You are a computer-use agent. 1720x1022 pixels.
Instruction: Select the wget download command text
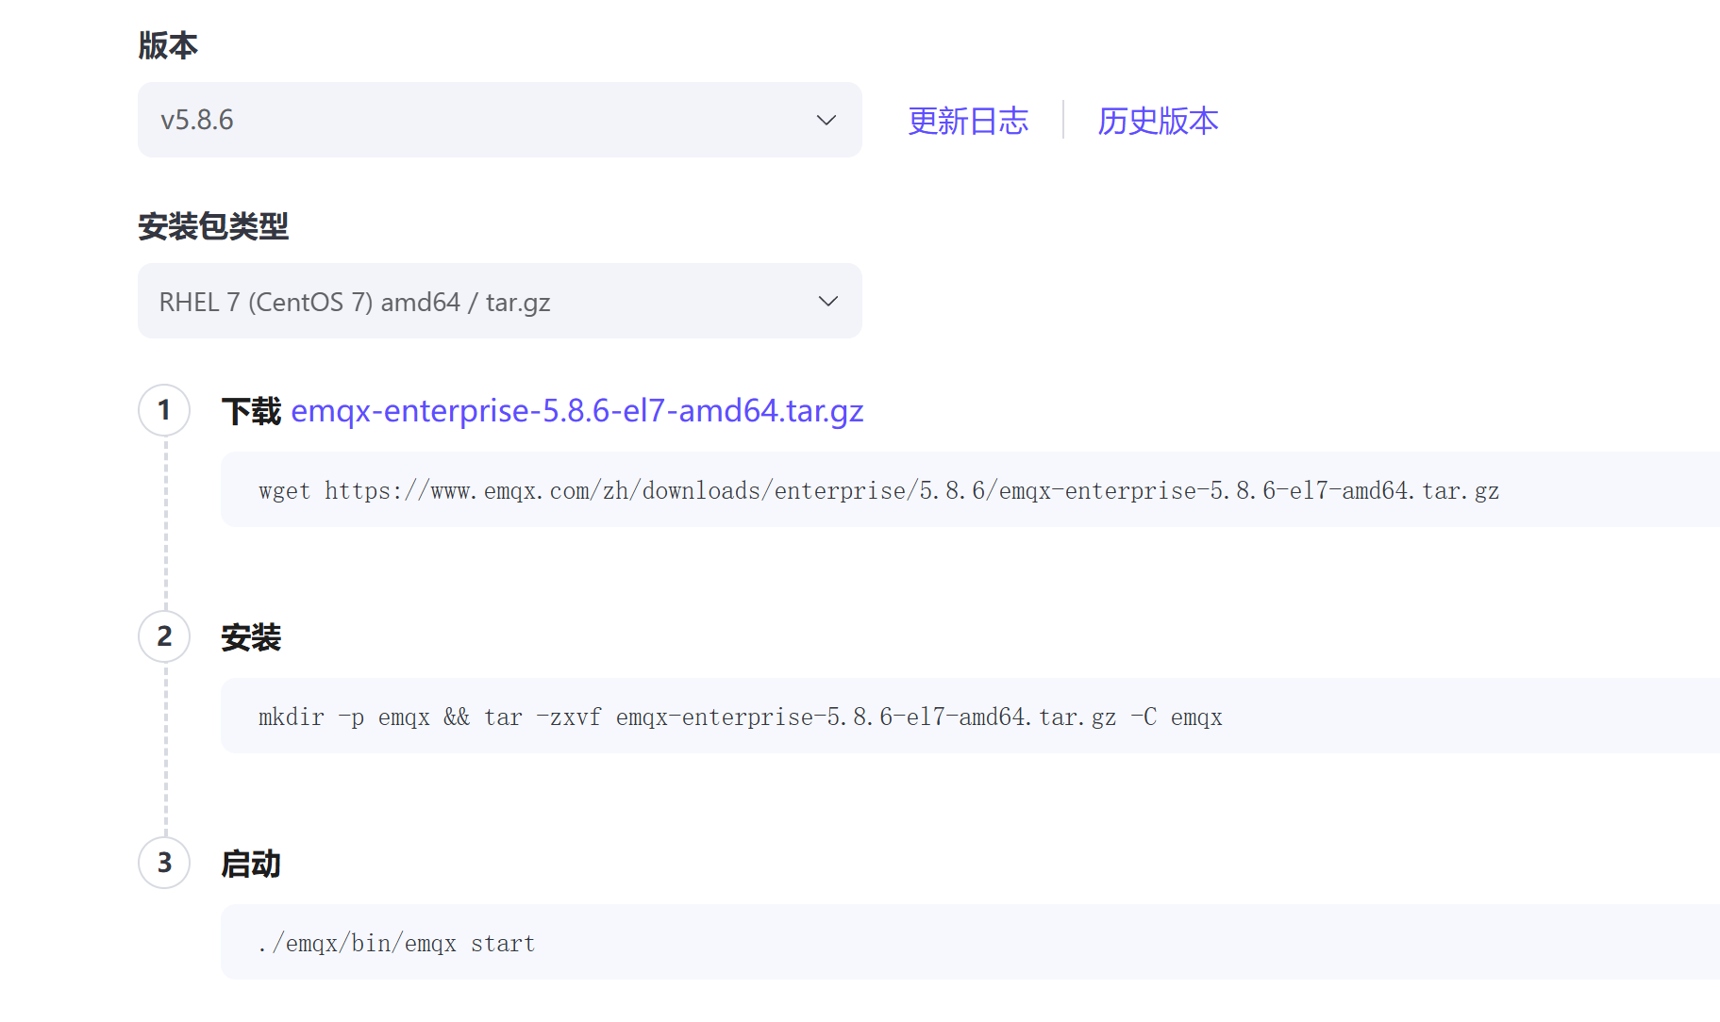click(878, 490)
